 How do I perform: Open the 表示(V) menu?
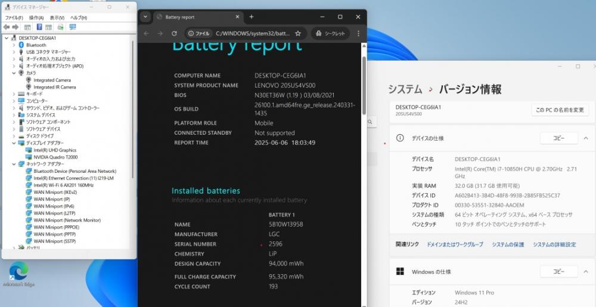57,17
